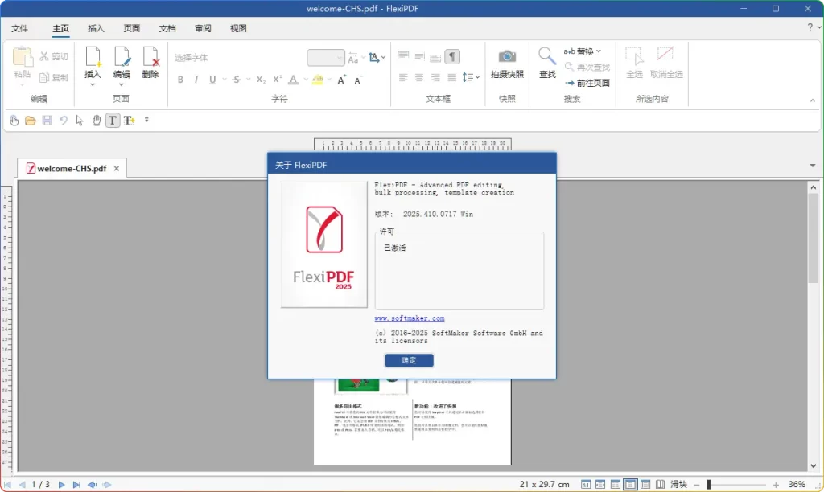
Task: Switch to the 文档 ribbon tab
Action: point(167,28)
